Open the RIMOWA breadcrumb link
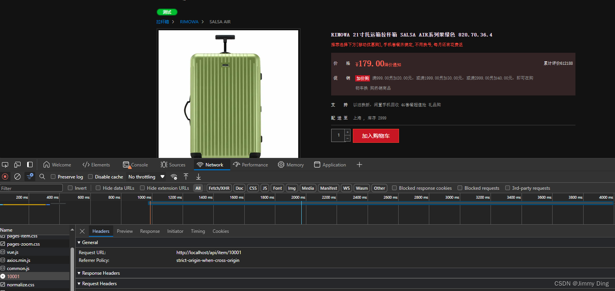The width and height of the screenshot is (615, 291). click(x=189, y=22)
